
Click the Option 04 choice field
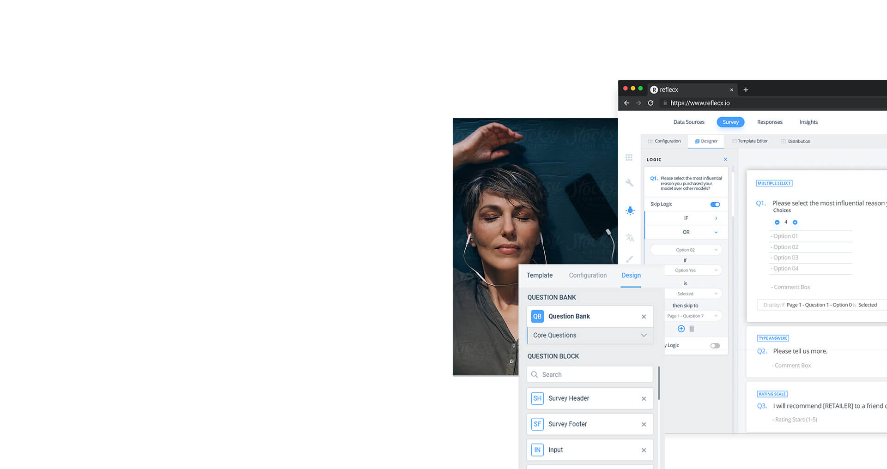point(810,269)
